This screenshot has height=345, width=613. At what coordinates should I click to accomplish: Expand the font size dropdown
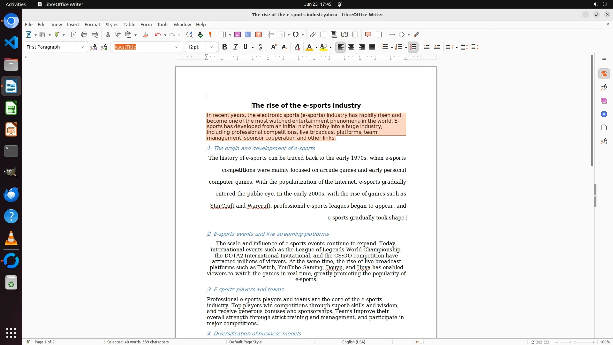coord(211,47)
